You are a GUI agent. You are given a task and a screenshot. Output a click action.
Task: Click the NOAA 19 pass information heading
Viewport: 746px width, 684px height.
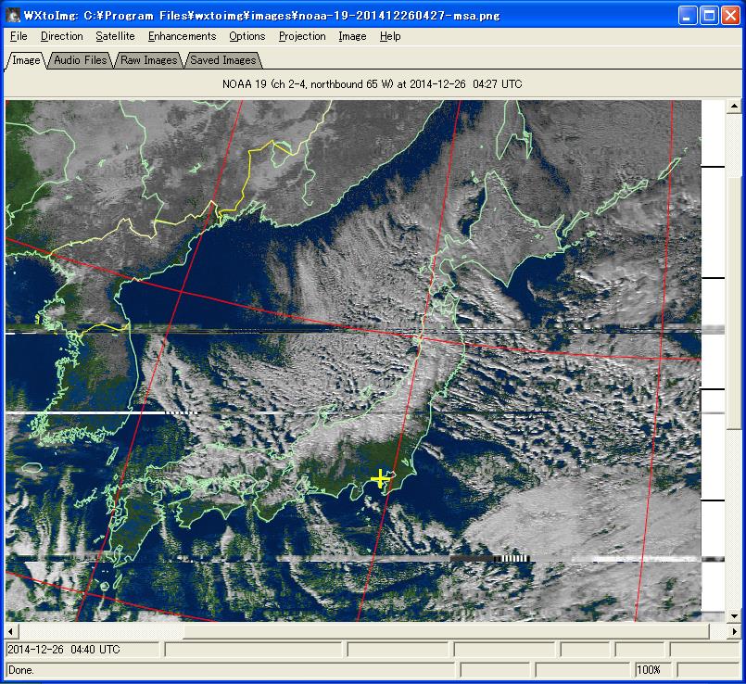point(372,84)
